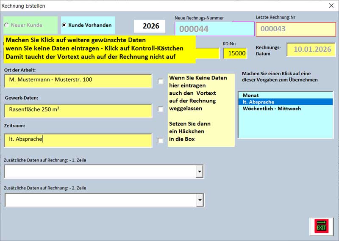Tick the checkbox next to Gewerk-Daten field

pos(161,109)
